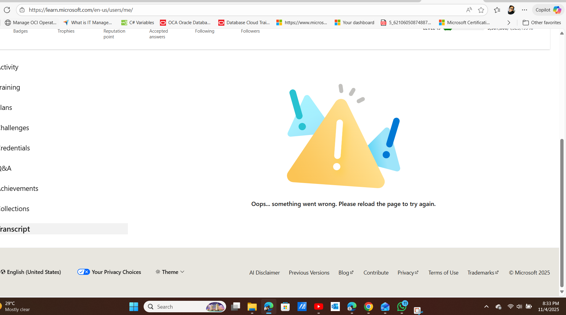
Task: Click the Read aloud icon in address bar
Action: point(469,10)
